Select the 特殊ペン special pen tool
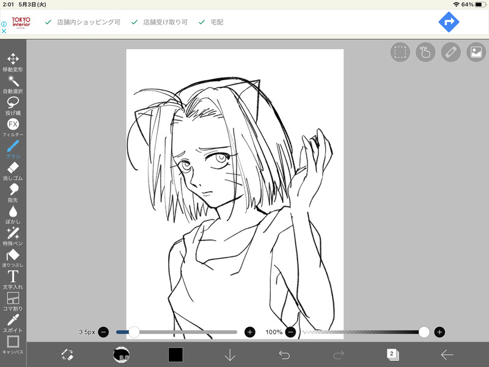 13,237
